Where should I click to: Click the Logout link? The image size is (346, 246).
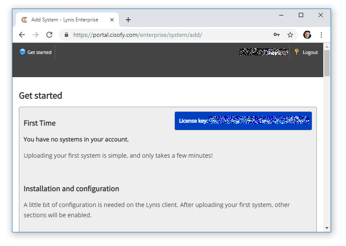click(310, 53)
